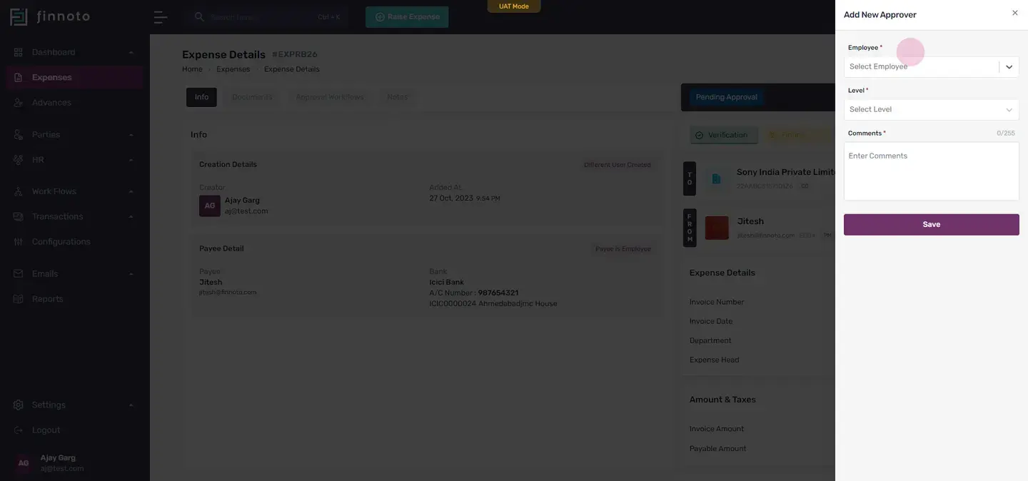Switch to the Documents tab

252,97
